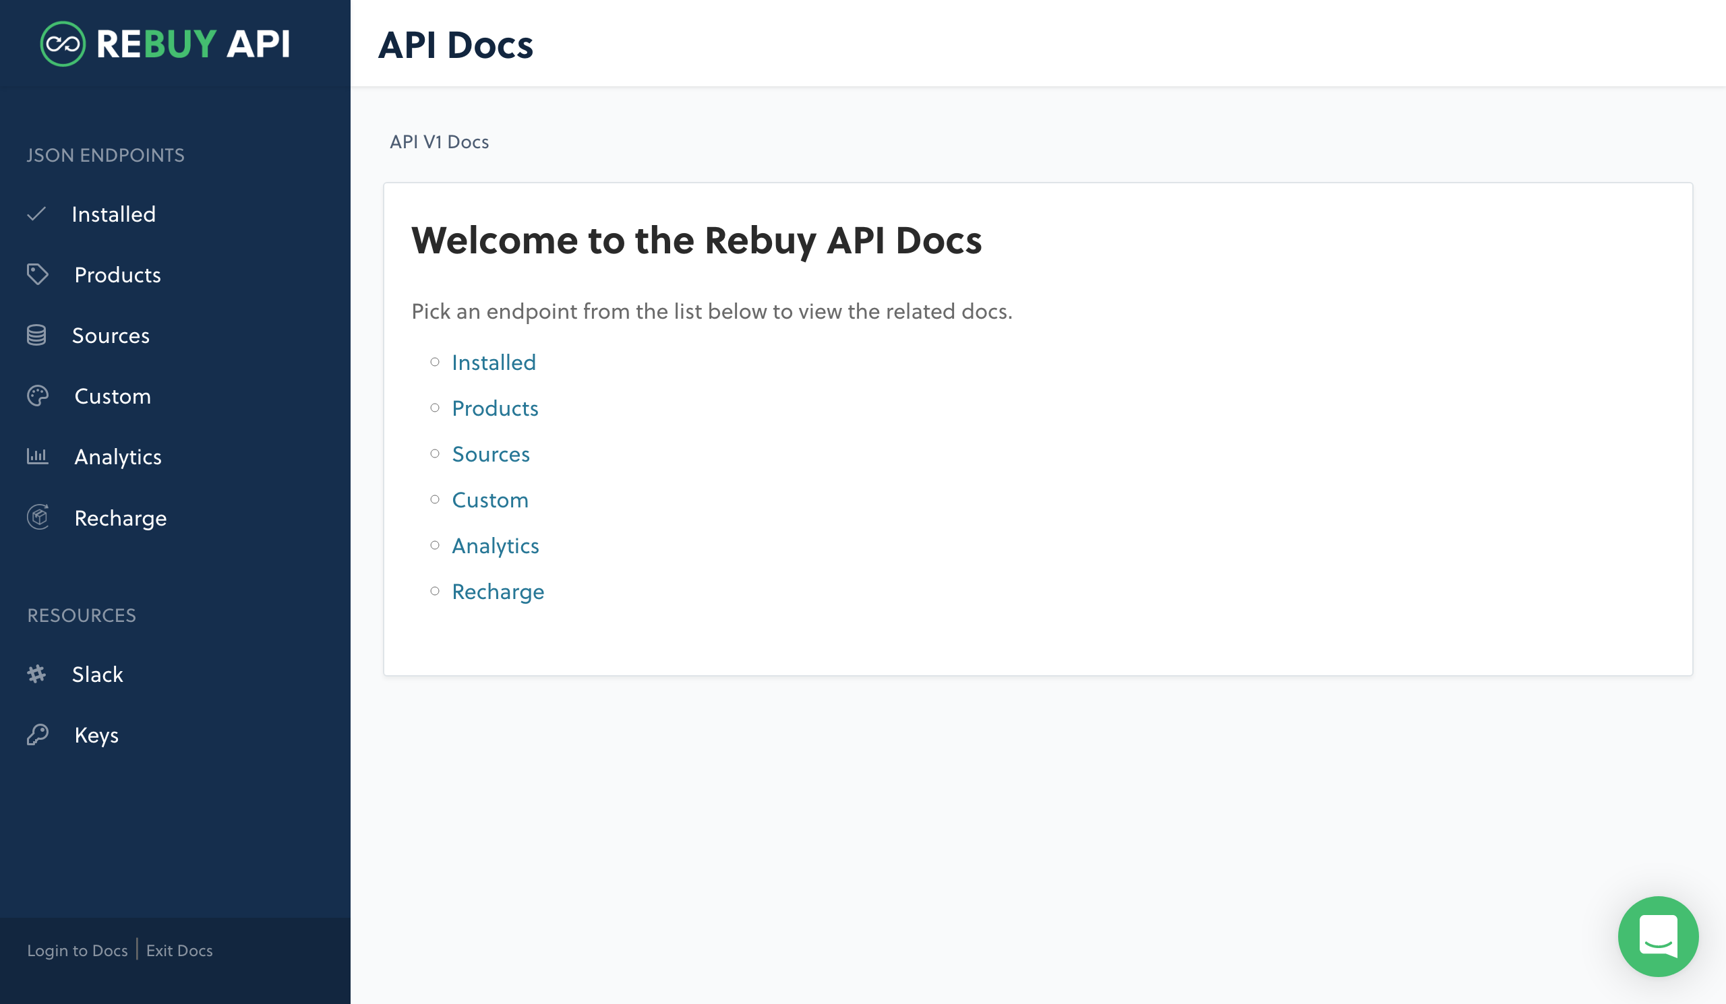
Task: Open Products in the sidebar menu
Action: coord(118,274)
